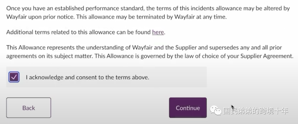Click blank space between Back and Continue
This screenshot has width=298, height=124.
pos(110,108)
